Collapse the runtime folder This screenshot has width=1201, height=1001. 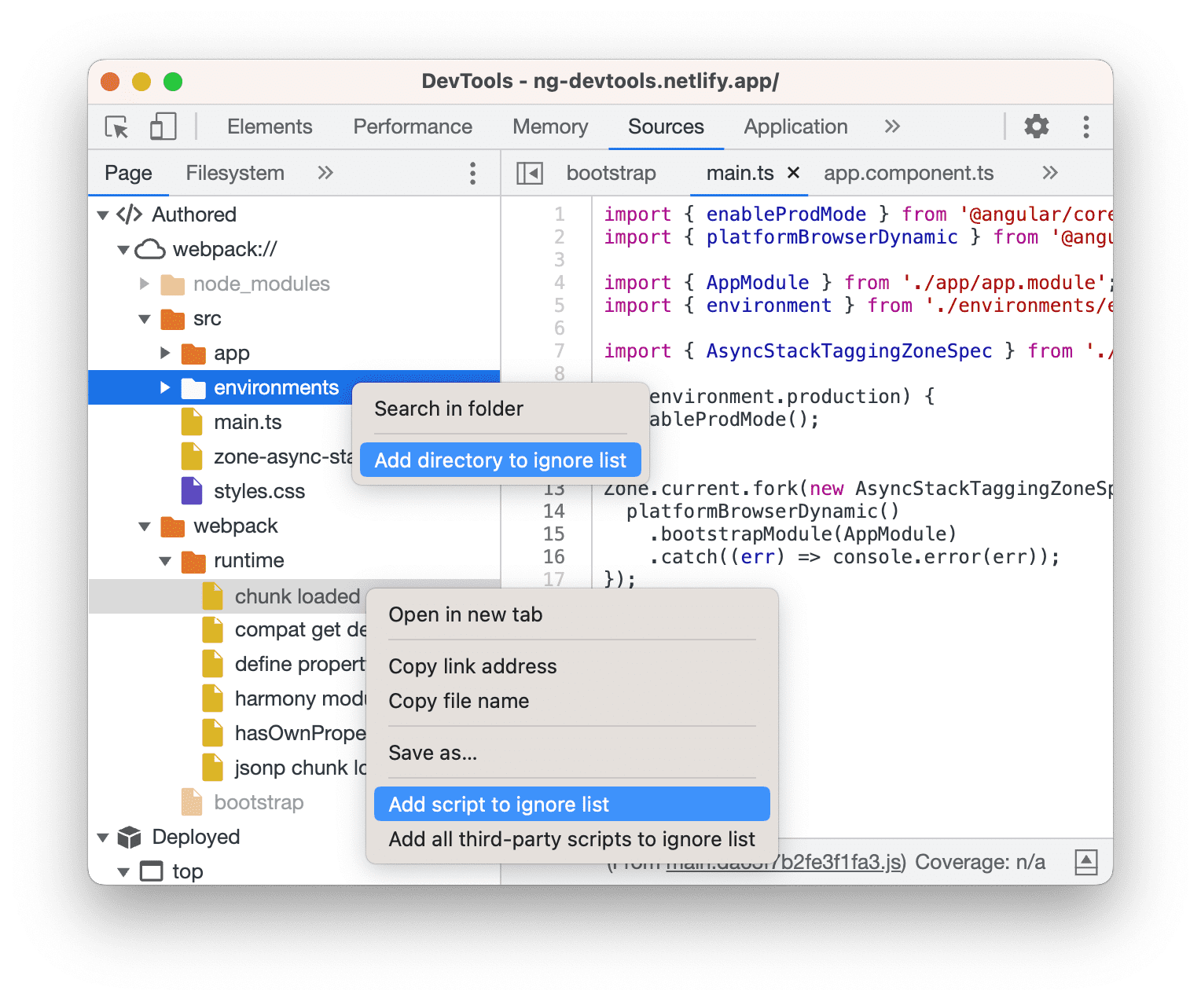(x=165, y=561)
